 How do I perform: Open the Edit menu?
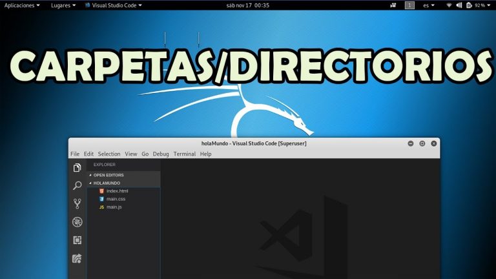[x=88, y=154]
